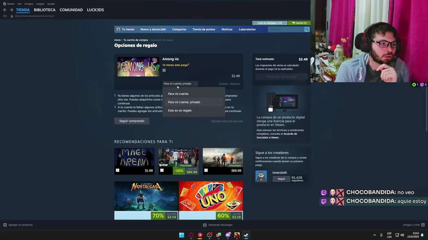Open the UNO recommendation card
428x240 pixels.
click(x=211, y=201)
